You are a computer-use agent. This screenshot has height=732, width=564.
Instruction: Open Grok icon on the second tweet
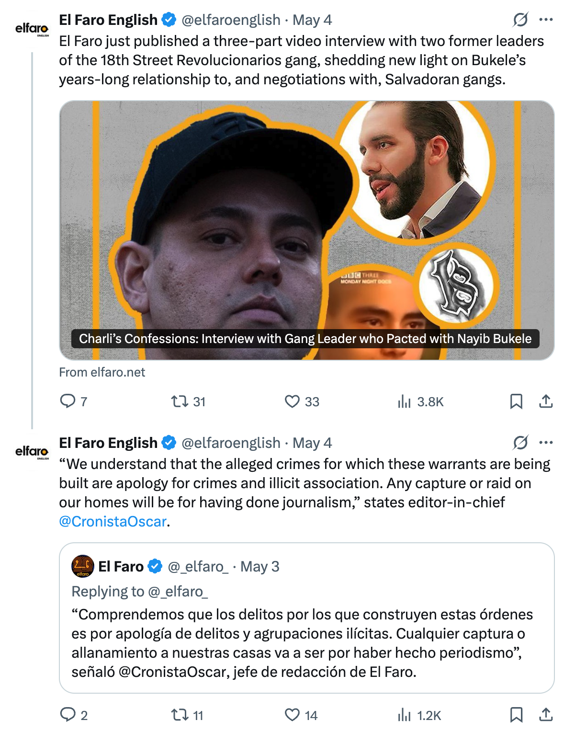click(520, 443)
